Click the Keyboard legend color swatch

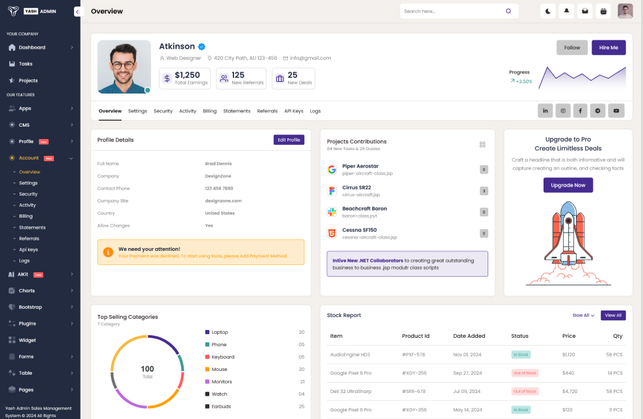(x=207, y=357)
